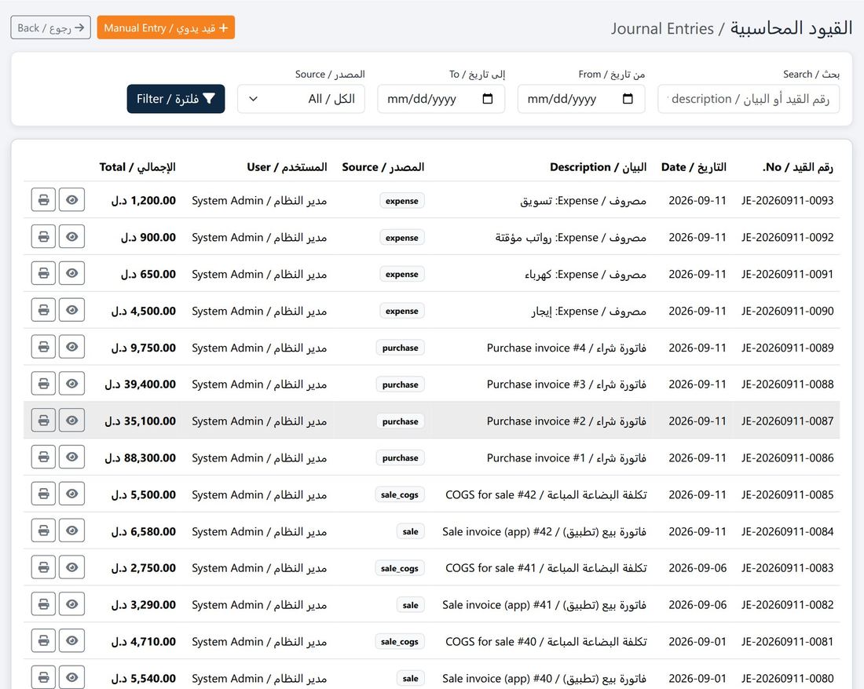Click the From date input field
The image size is (864, 689).
click(x=581, y=99)
